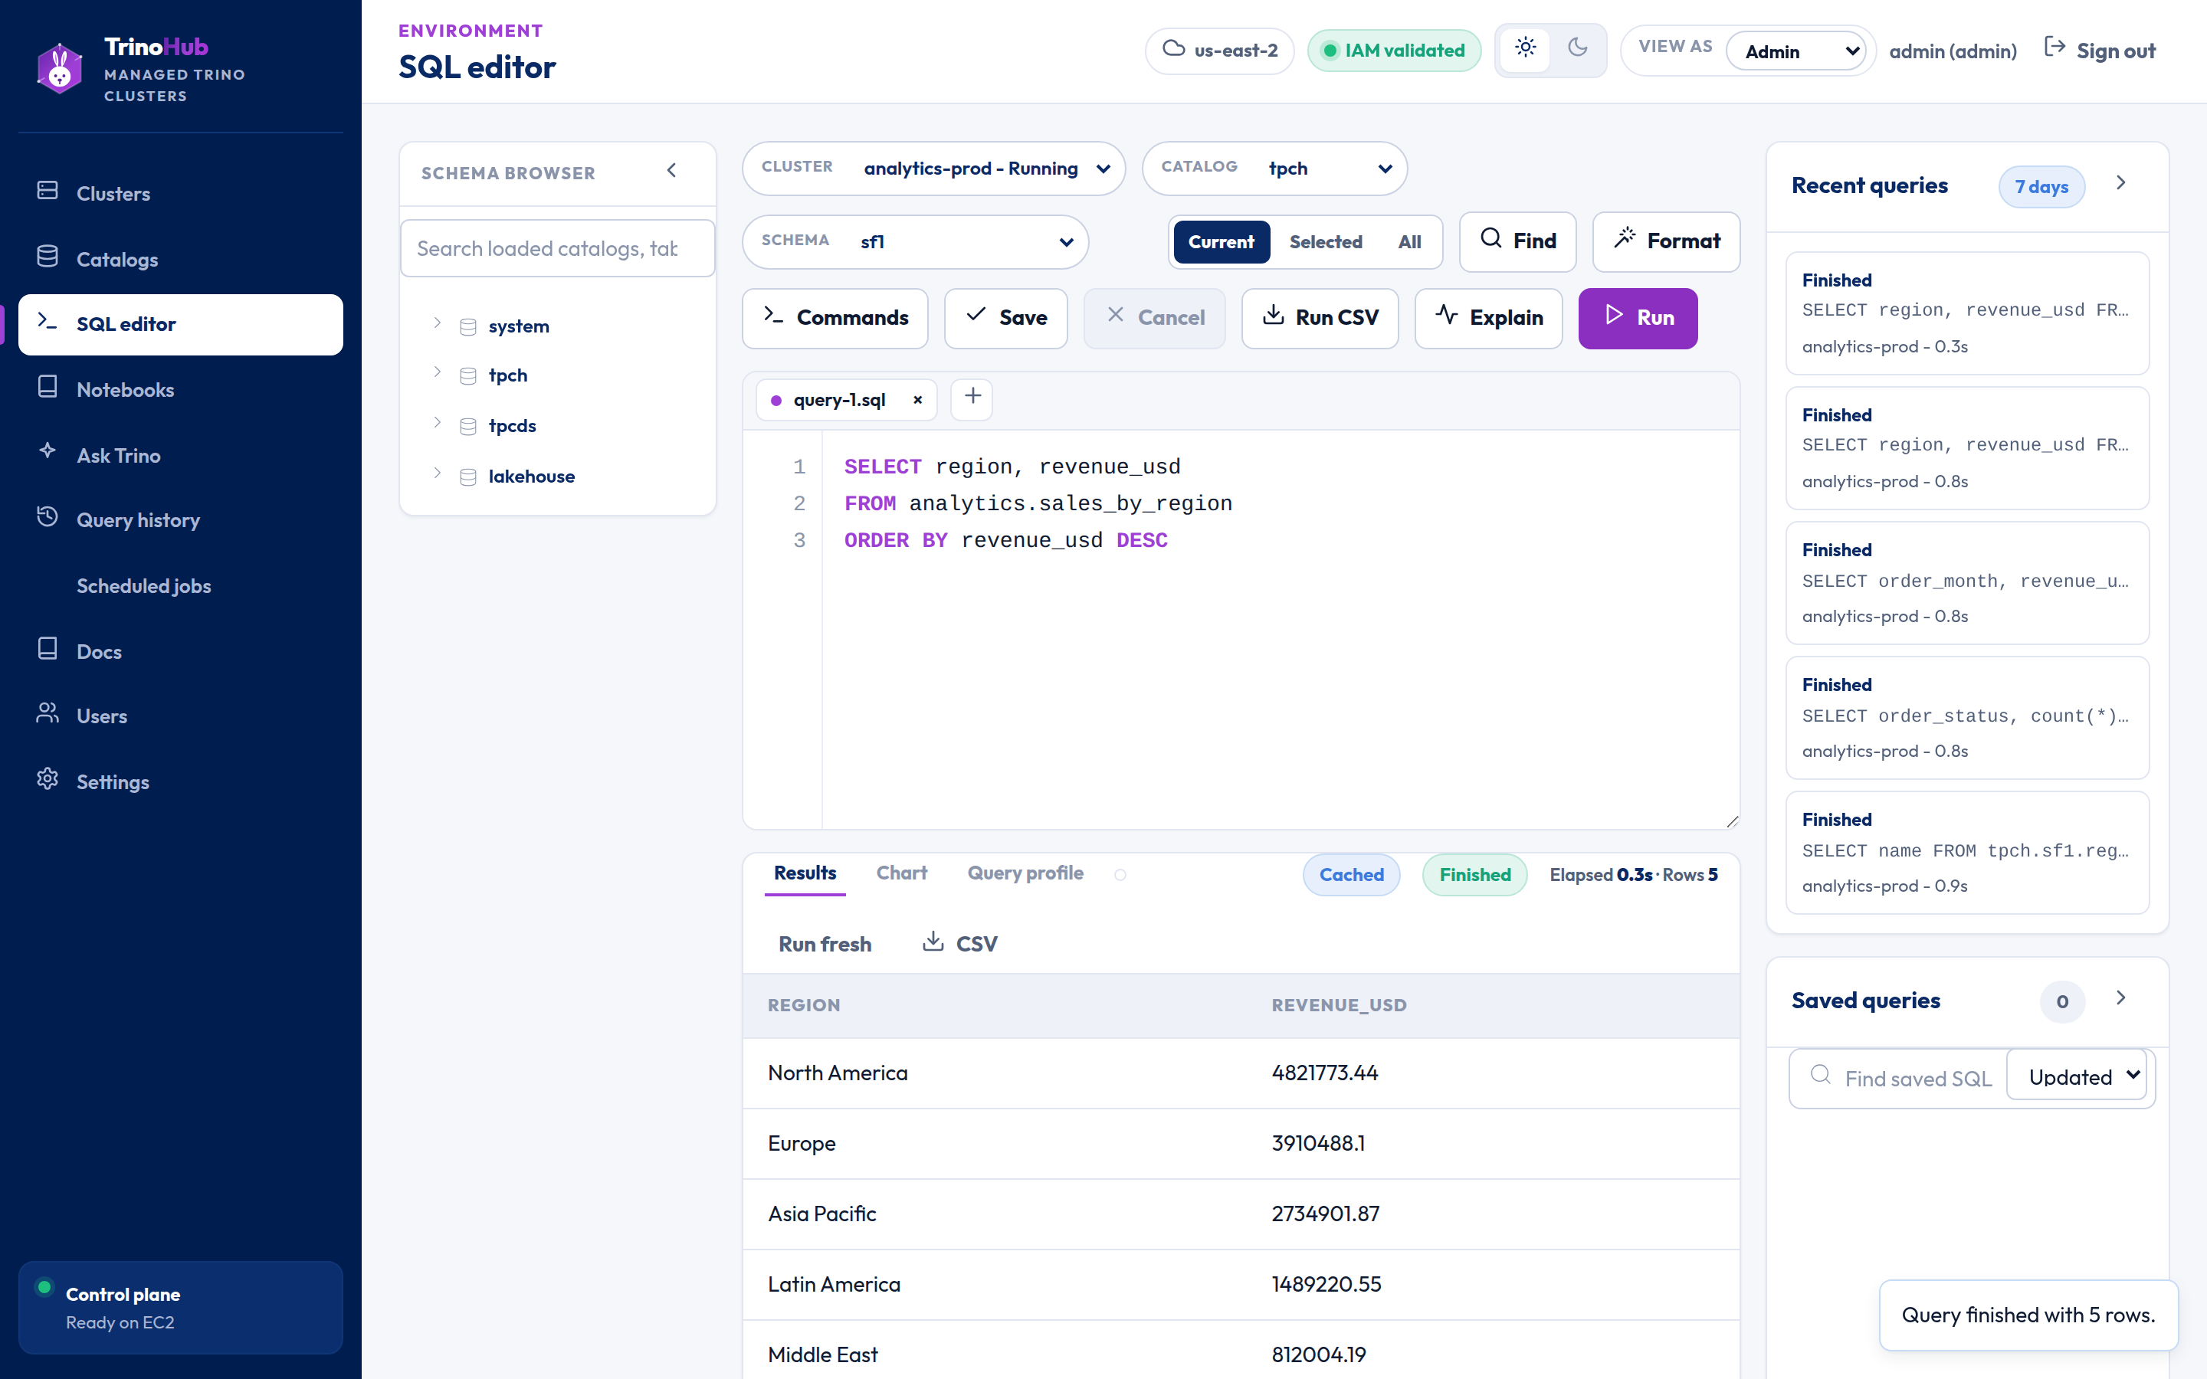Click the TrinoHub rabbit logo
This screenshot has height=1379, width=2207.
click(x=59, y=69)
